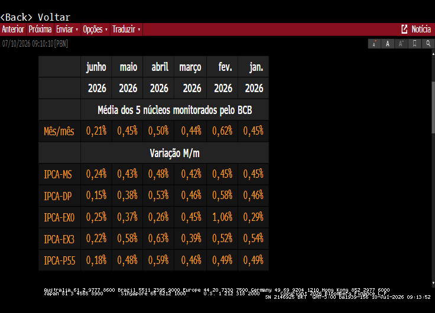This screenshot has width=435, height=313.
Task: Click the decrease font size icon
Action: 374,44
